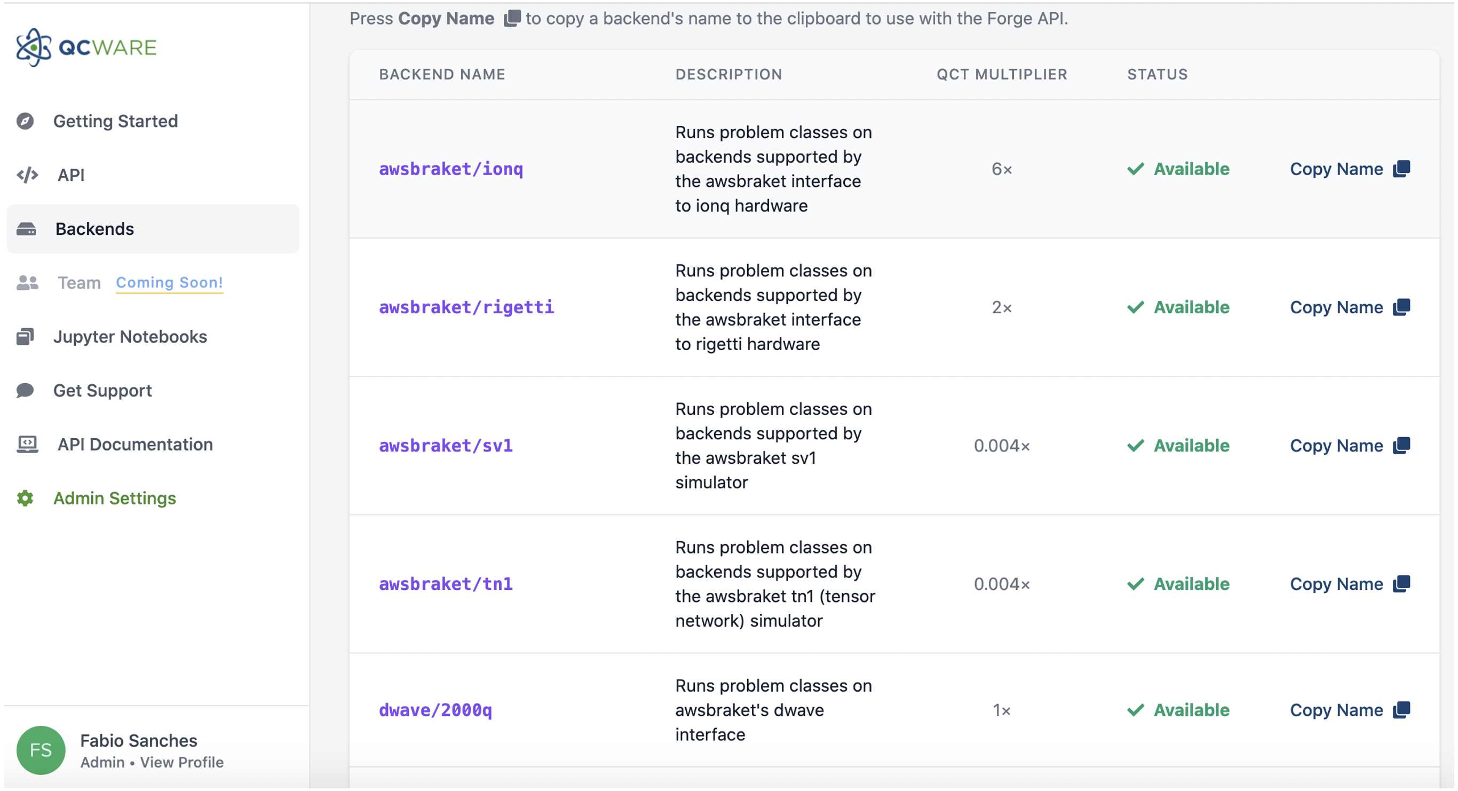This screenshot has width=1458, height=791.
Task: Select Team in the sidebar
Action: [78, 282]
